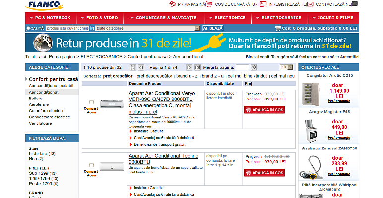The width and height of the screenshot is (383, 198).
Task: Open Calorifere electrice category
Action: [47, 111]
